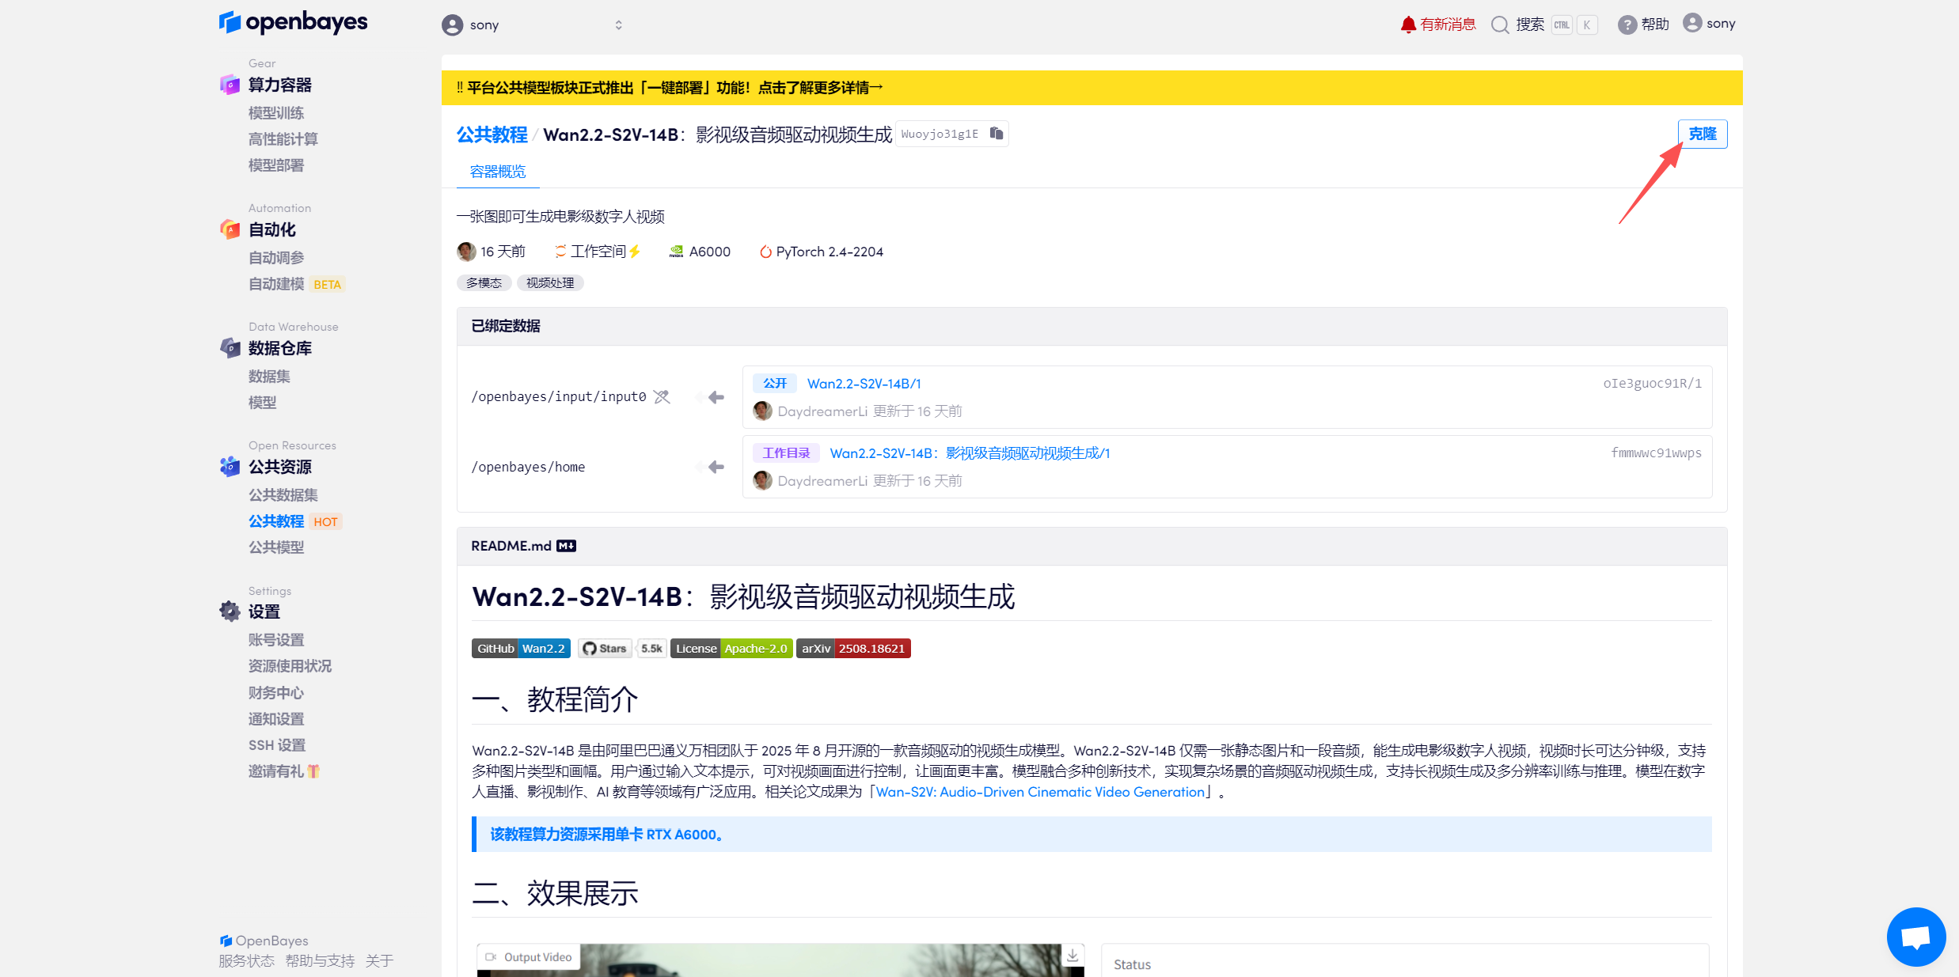Click the NVIDIA A6000 icon
This screenshot has width=1959, height=977.
coord(676,252)
